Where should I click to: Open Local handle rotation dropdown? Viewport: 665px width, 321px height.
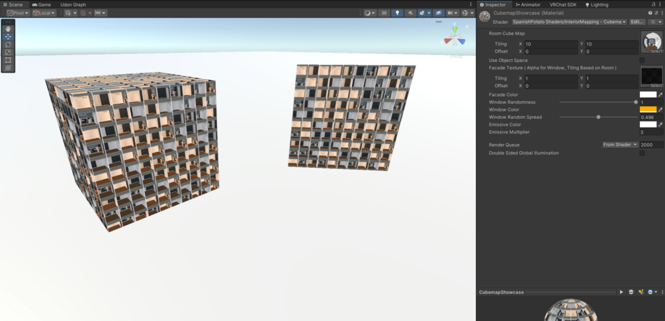tap(44, 13)
